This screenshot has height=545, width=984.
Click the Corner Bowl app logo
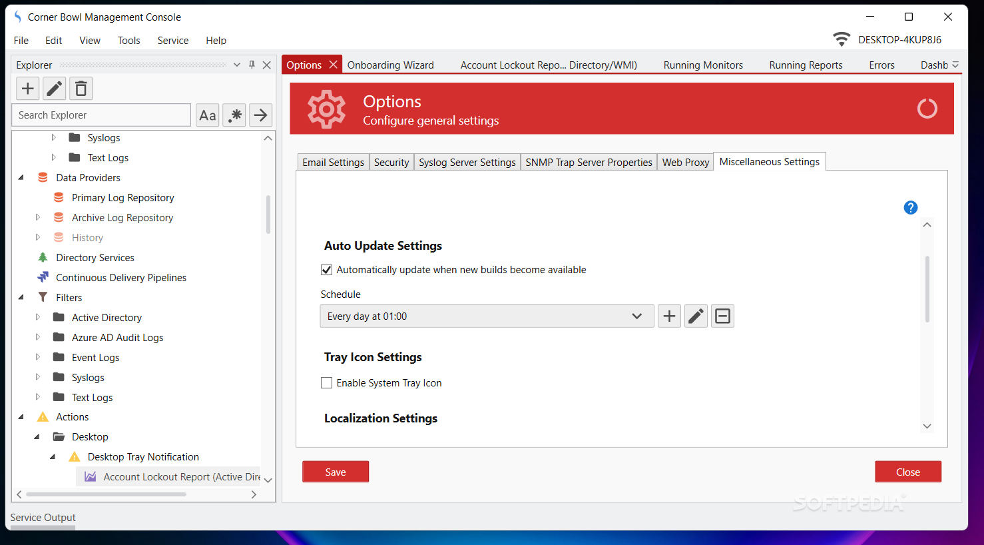click(x=17, y=17)
